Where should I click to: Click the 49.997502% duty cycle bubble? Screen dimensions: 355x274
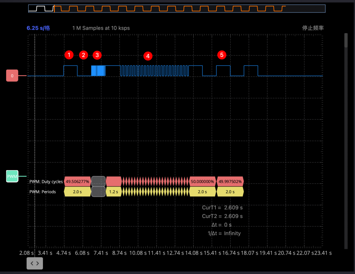pyautogui.click(x=230, y=182)
